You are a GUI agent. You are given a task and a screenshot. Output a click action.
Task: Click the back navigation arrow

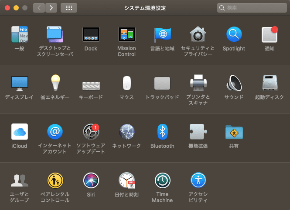[39, 8]
